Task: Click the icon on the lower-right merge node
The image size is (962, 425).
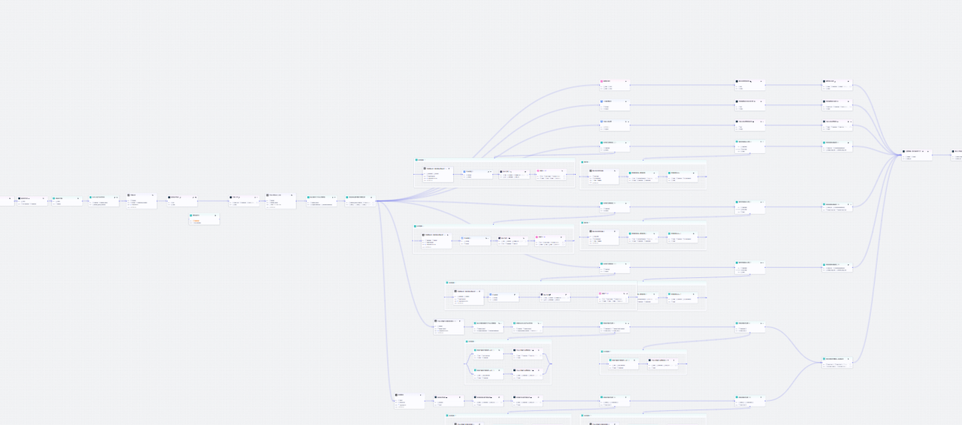Action: tap(824, 359)
